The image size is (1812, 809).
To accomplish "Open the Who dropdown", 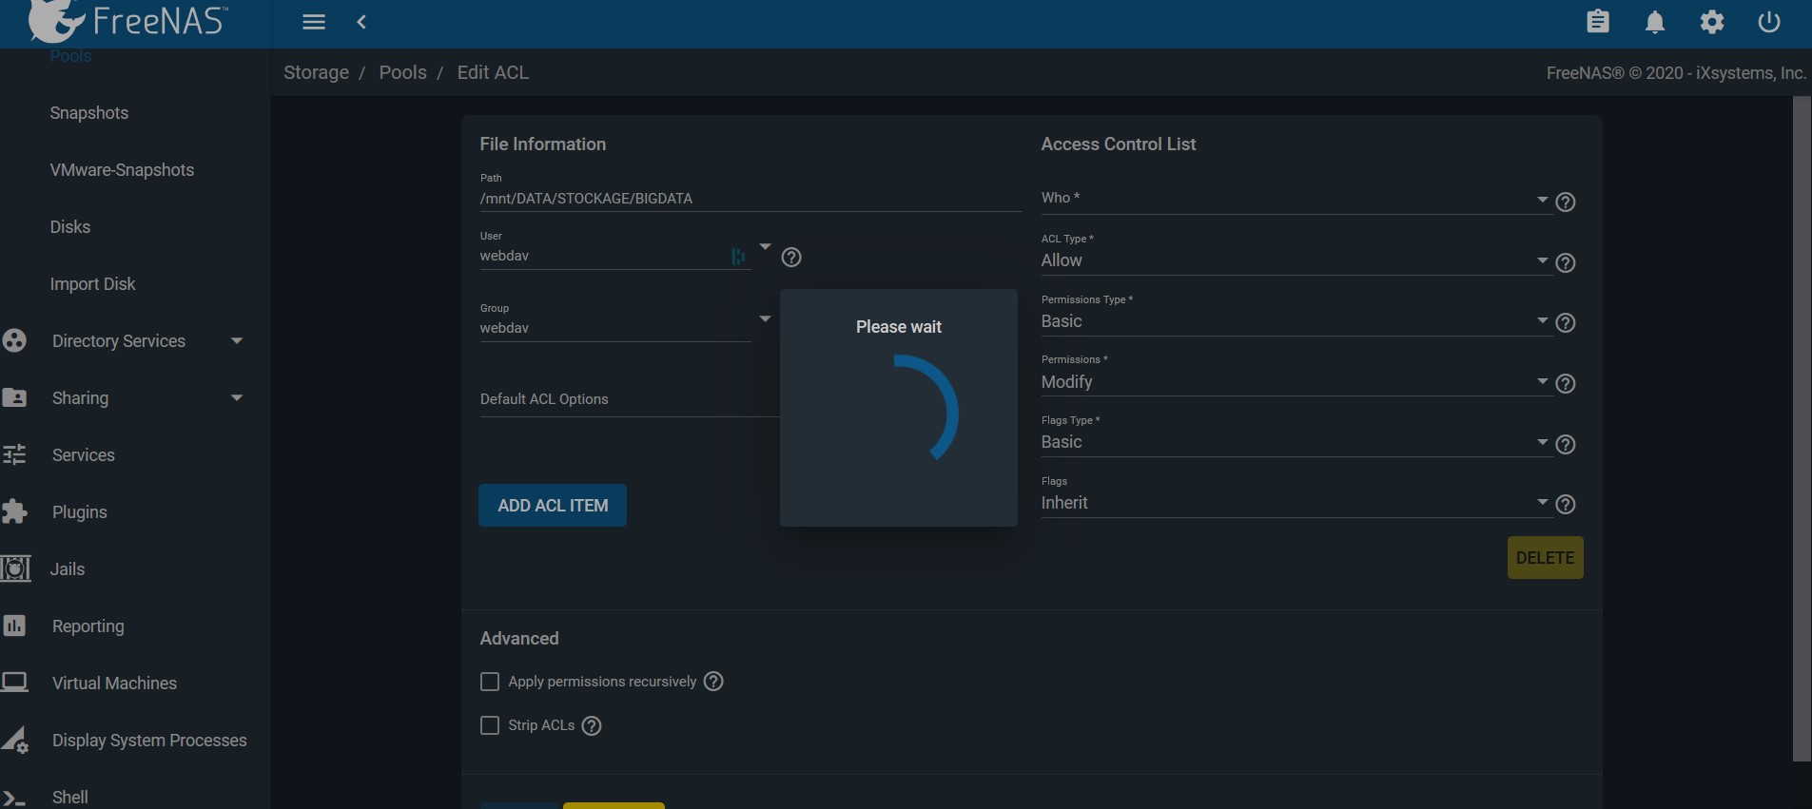I will [1294, 200].
